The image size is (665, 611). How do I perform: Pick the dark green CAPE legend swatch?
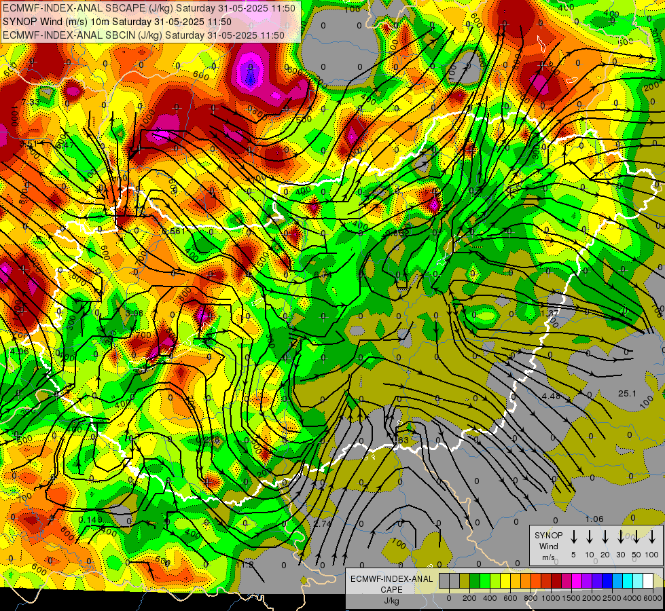pyautogui.click(x=475, y=580)
